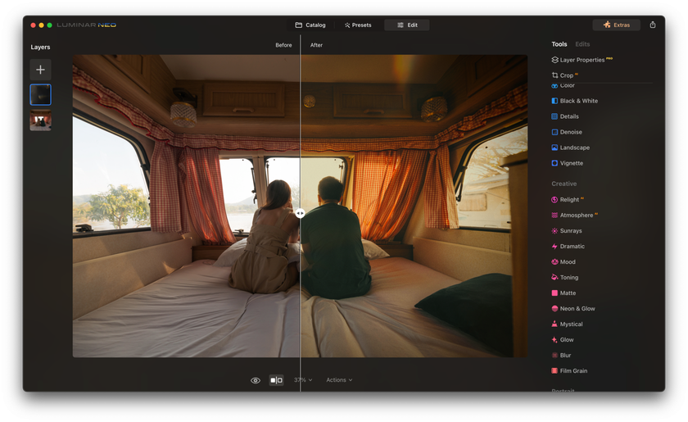Open the Matte tool icon
688x422 pixels.
tap(554, 293)
